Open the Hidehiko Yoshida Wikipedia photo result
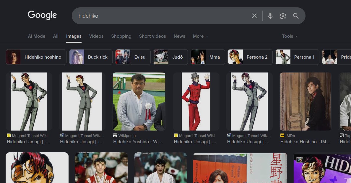Viewport: 351px width, 183px height. (x=139, y=101)
